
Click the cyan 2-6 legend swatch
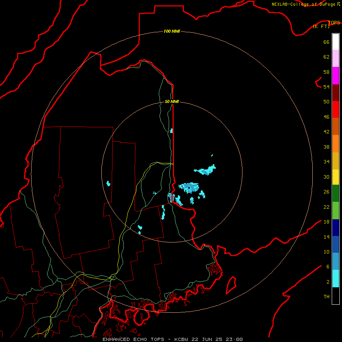click(x=336, y=279)
